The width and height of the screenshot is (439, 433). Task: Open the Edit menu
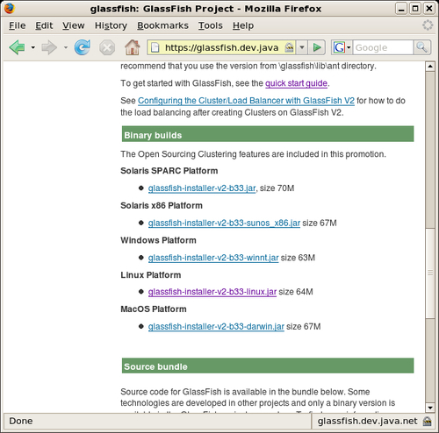click(x=44, y=25)
